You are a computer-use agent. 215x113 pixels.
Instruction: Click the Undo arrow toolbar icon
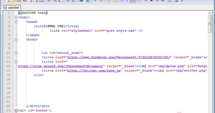68,1
